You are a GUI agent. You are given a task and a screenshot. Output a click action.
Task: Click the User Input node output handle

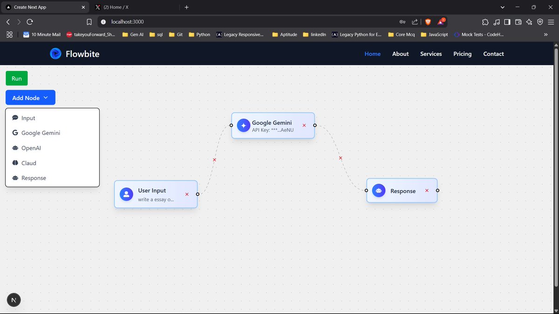pos(198,194)
